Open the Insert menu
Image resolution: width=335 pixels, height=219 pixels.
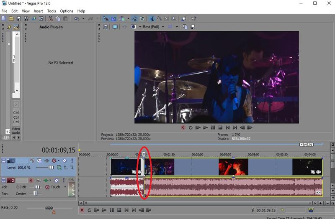tap(38, 11)
